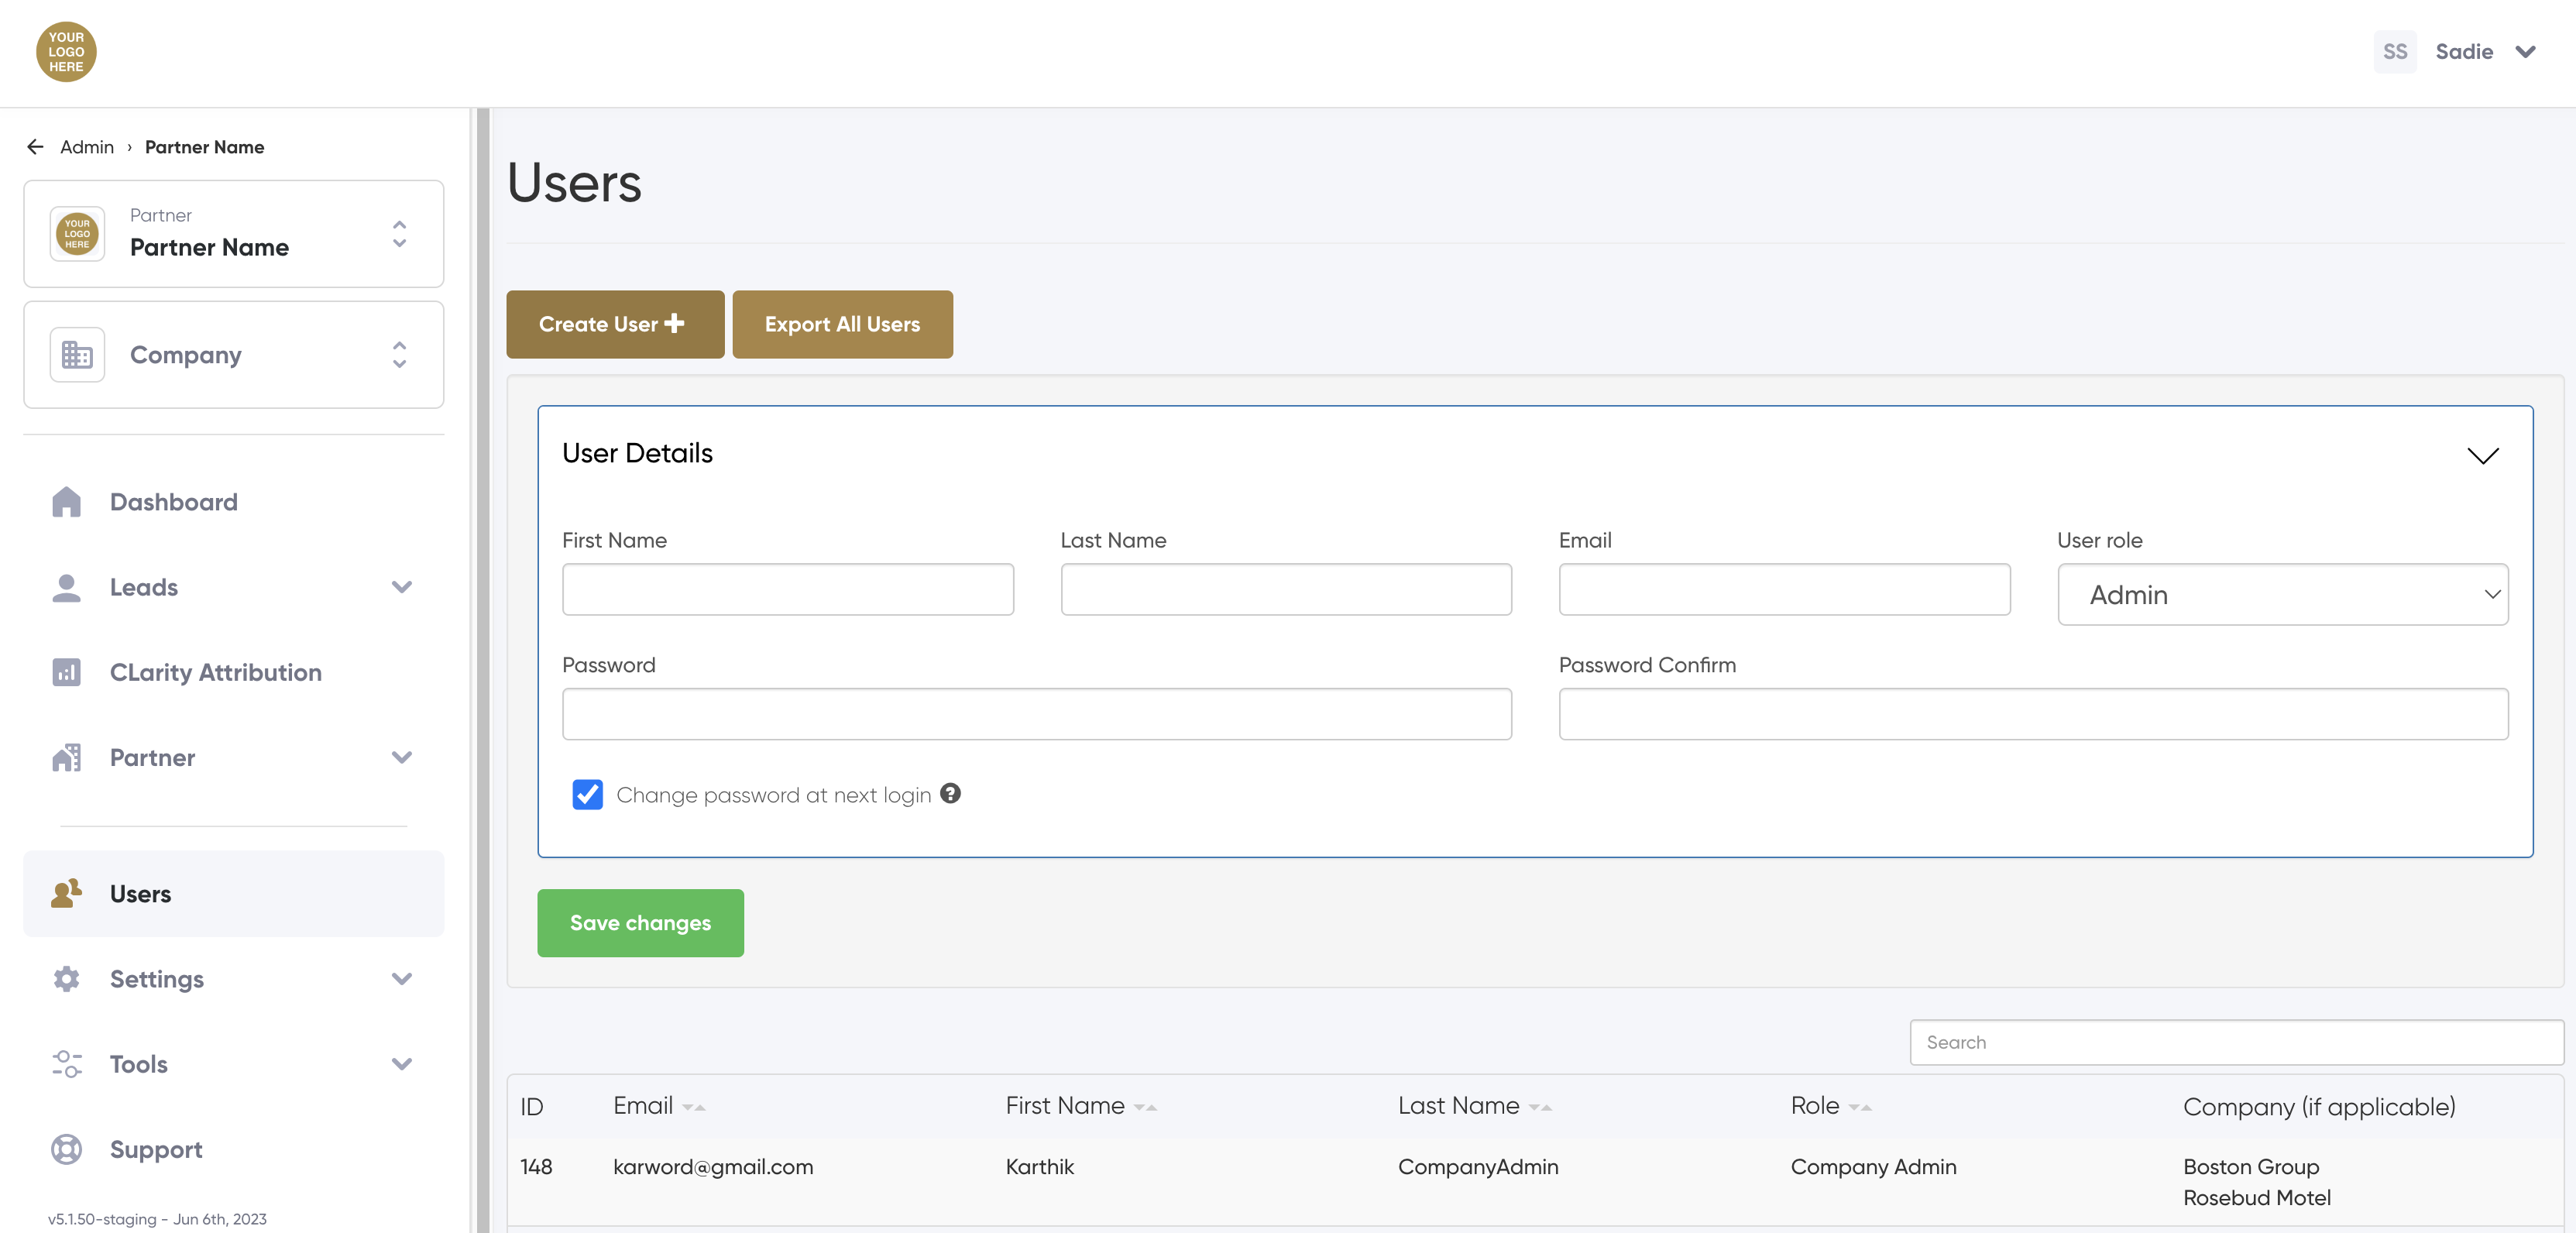Click the Dashboard home icon

coord(66,501)
